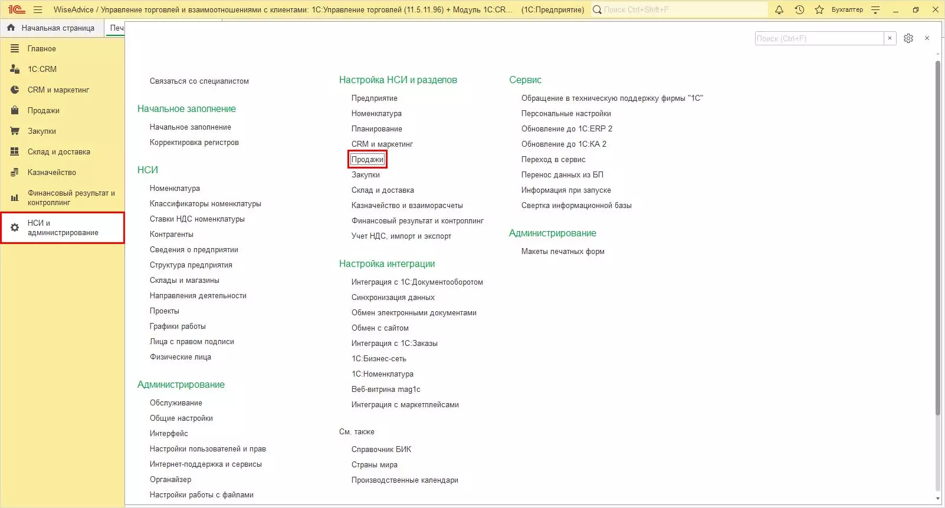Click the Закупки cart icon

pyautogui.click(x=15, y=131)
